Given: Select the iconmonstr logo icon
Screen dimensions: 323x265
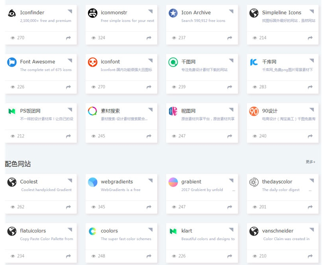Looking at the screenshot, I should [92, 13].
